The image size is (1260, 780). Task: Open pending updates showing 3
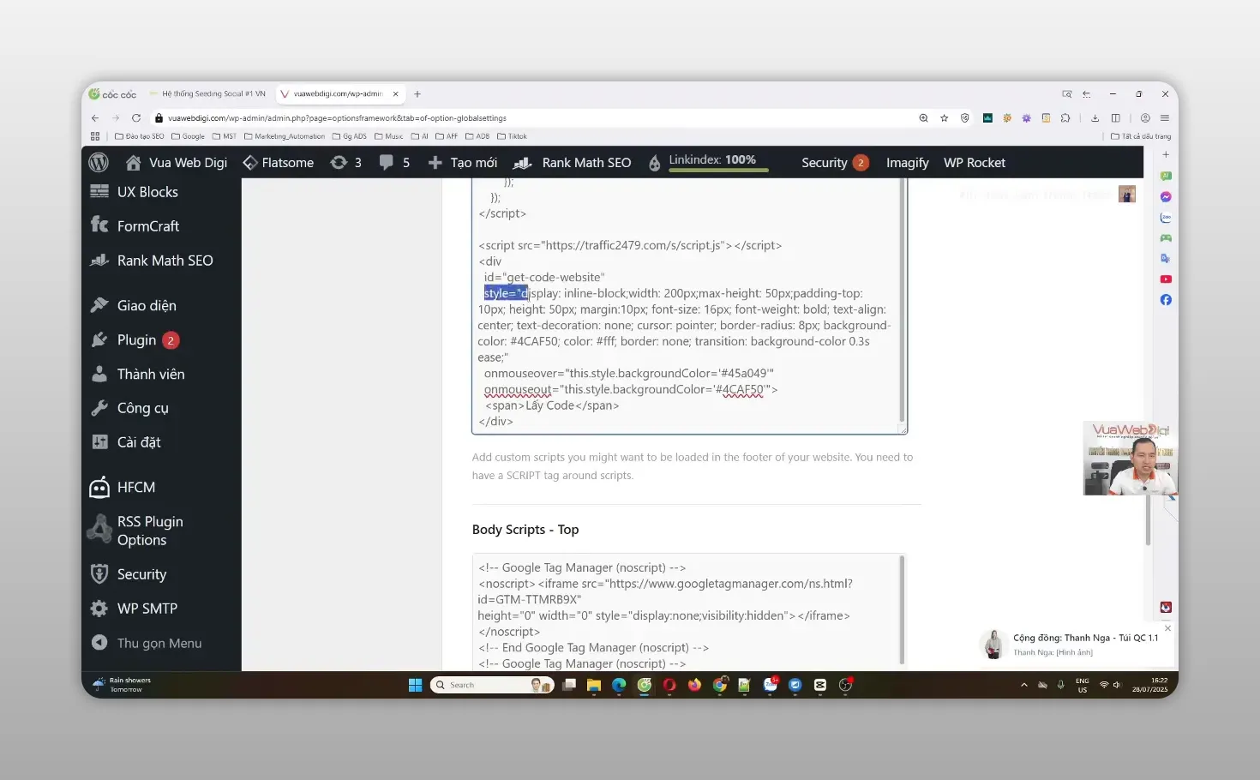[x=346, y=162]
